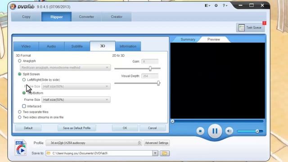The width and height of the screenshot is (288, 162).
Task: Open the settings gear menu
Action: pos(216,5)
